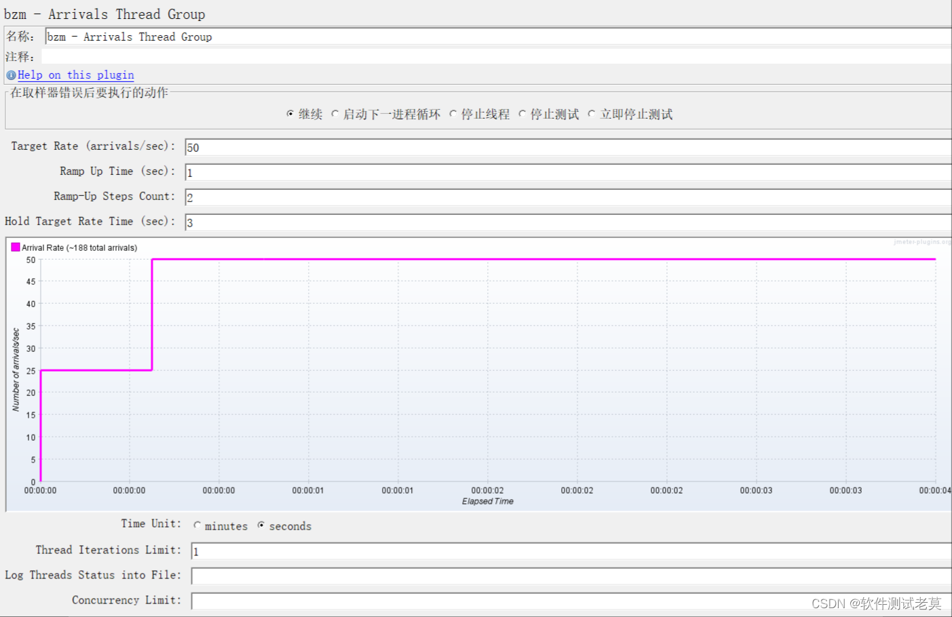Click the Arrival Rate total arrivals legend text
Screen dimensions: 952x617
click(79, 248)
